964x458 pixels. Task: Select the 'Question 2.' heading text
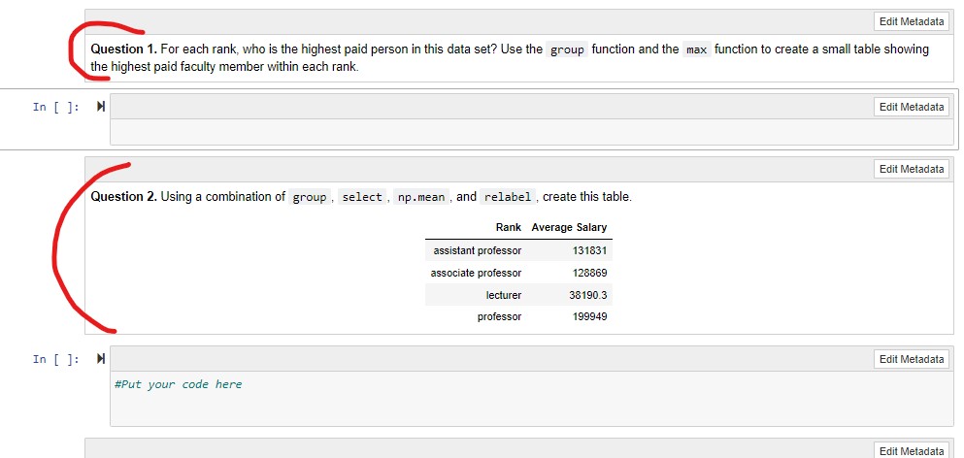124,197
